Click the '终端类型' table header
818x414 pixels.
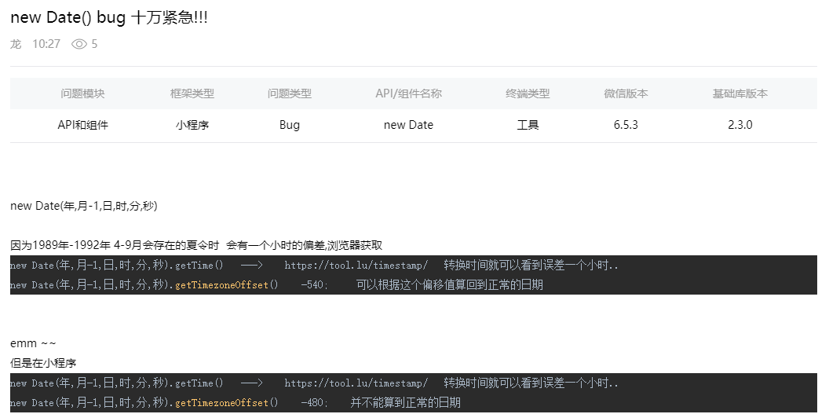click(x=528, y=93)
